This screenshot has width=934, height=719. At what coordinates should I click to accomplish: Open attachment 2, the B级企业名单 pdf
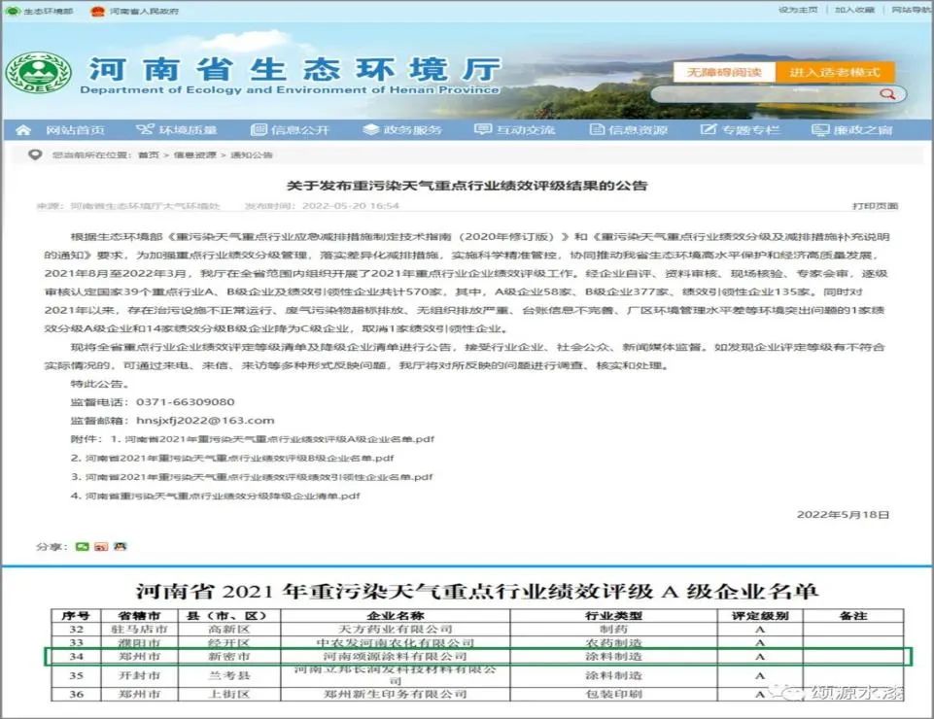(239, 458)
